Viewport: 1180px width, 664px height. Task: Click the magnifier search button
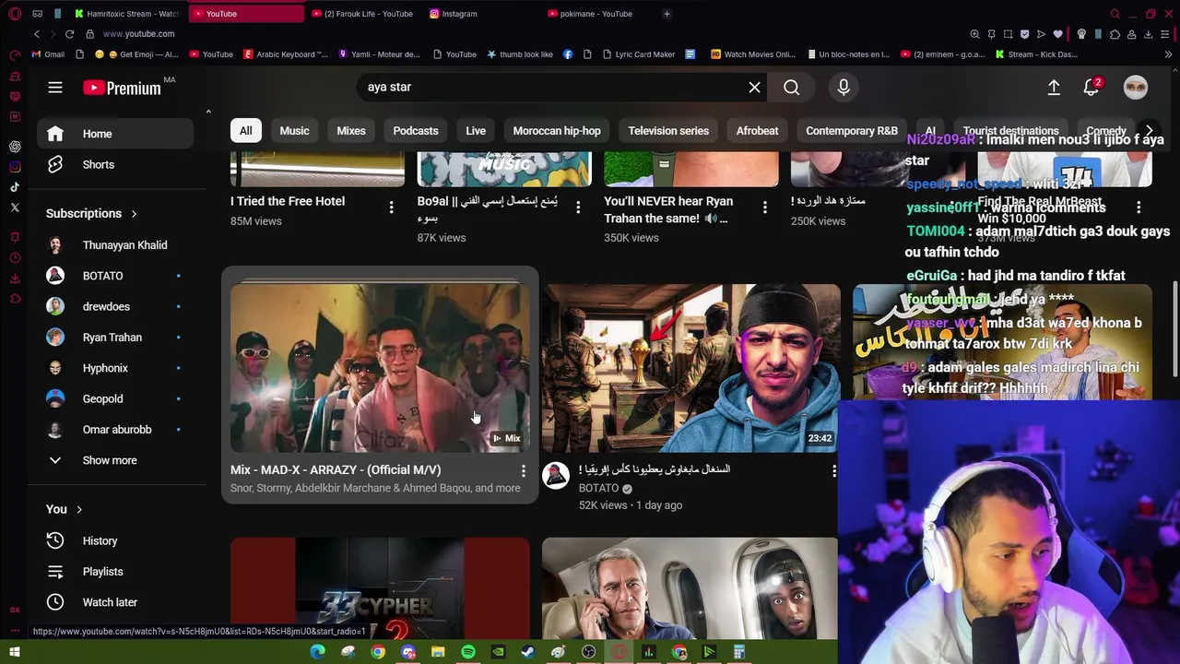791,87
